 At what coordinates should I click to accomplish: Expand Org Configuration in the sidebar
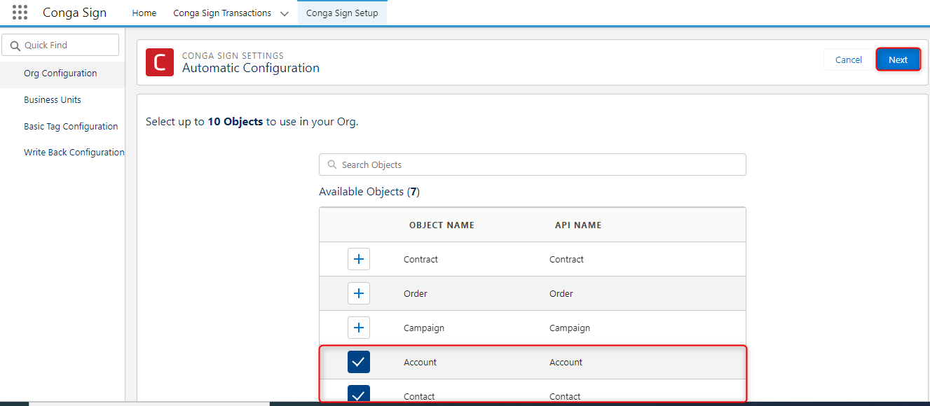(x=60, y=73)
